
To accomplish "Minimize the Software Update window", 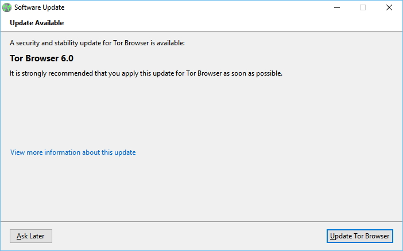I will point(336,8).
